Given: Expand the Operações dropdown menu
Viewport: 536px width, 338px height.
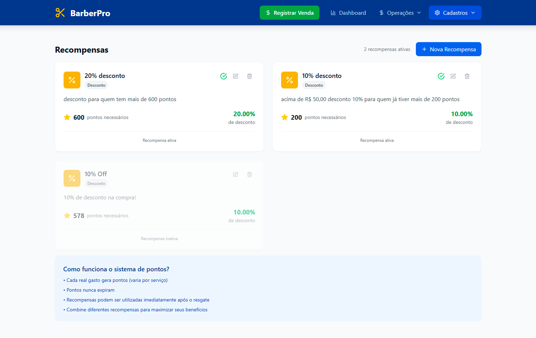Looking at the screenshot, I should tap(400, 13).
